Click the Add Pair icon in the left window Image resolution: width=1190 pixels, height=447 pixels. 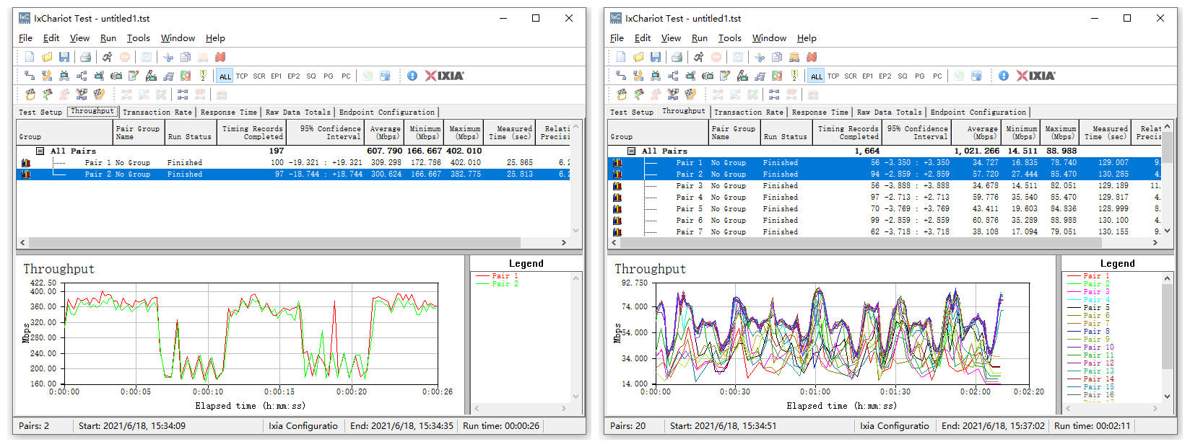click(x=30, y=76)
